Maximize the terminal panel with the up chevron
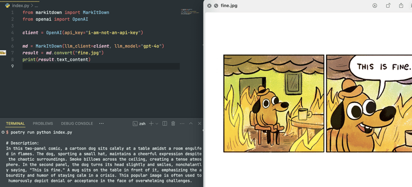412x187 pixels. pyautogui.click(x=191, y=124)
